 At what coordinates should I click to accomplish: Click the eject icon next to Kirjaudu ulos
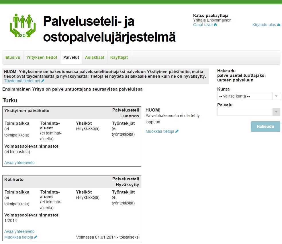click(x=279, y=25)
